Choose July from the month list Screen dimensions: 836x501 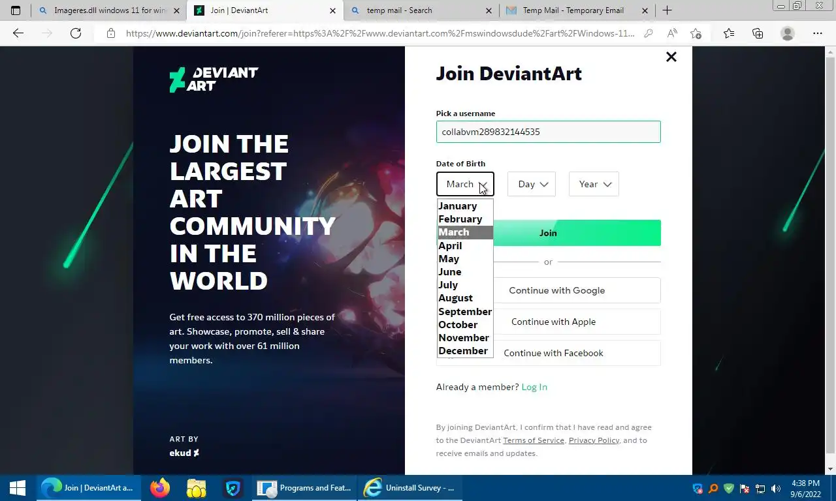tap(465, 284)
